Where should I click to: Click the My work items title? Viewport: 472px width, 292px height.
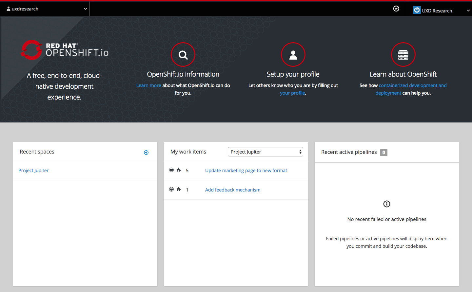[x=188, y=152]
